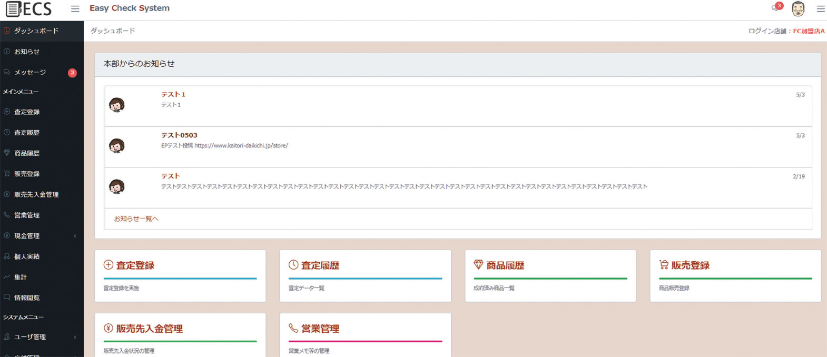
Task: Click the phone icon on 営業管理 card
Action: 293,328
